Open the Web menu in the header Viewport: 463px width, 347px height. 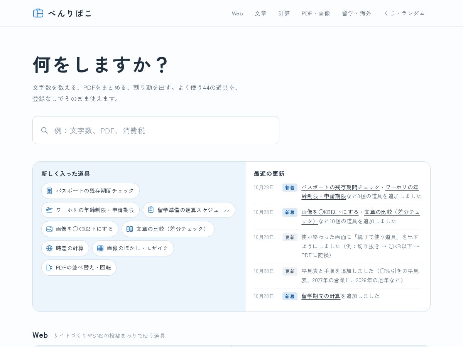pyautogui.click(x=237, y=13)
